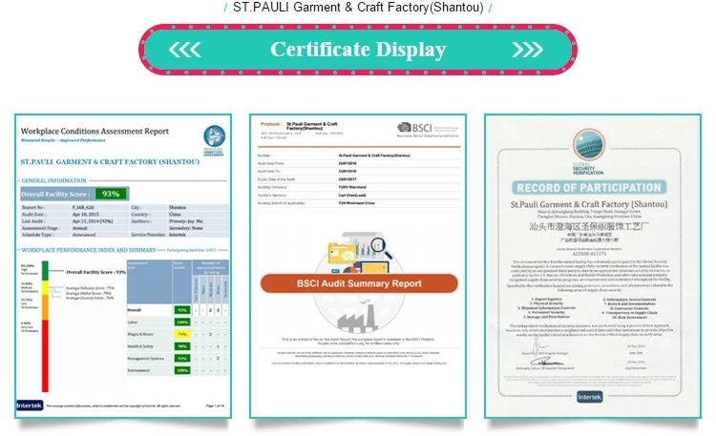Open the BSCI Audit Summary Report certificate
The height and width of the screenshot is (436, 716).
pos(358,266)
